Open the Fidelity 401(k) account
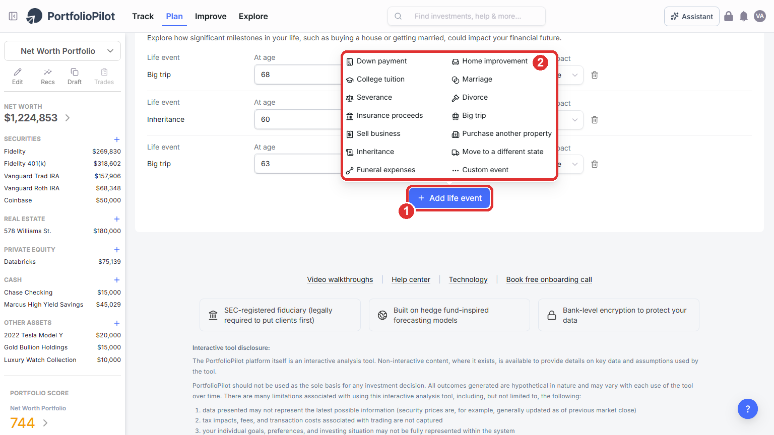This screenshot has width=774, height=435. (62, 164)
